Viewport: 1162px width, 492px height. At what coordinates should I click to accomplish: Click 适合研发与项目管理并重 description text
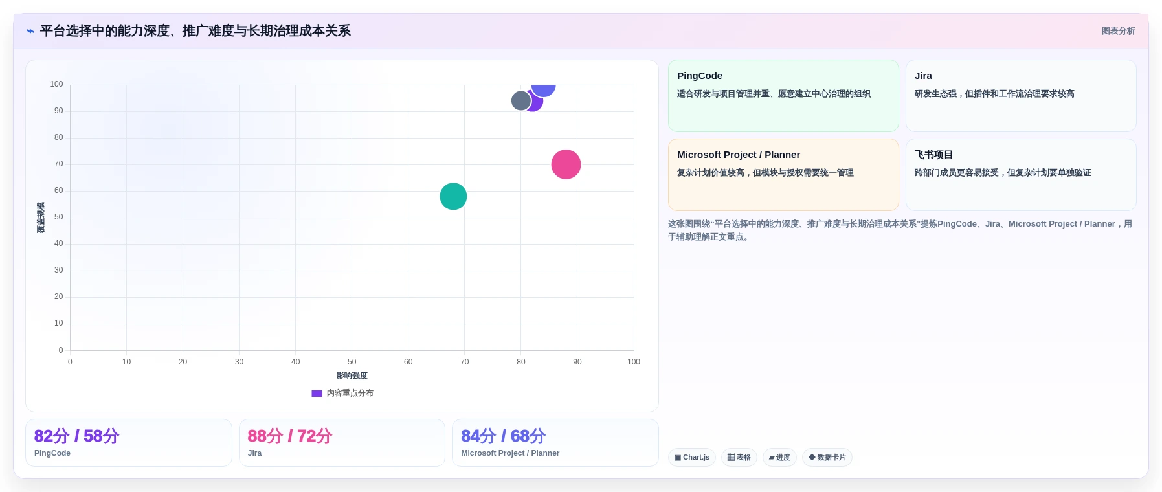(774, 94)
